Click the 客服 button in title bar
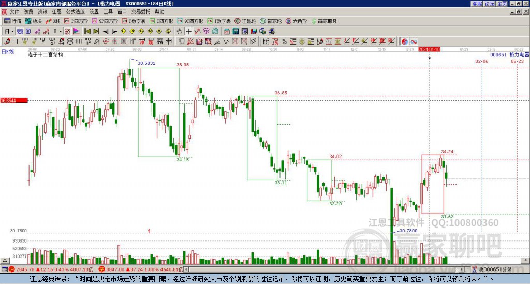 click(x=477, y=4)
